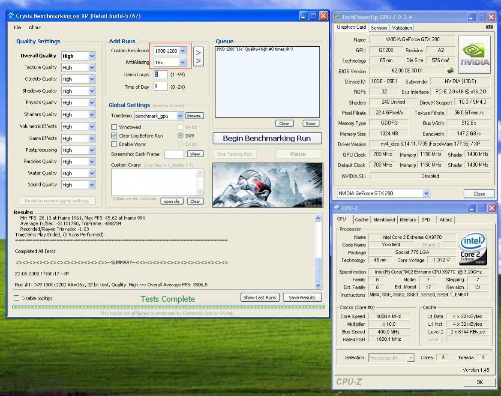
Task: Click OK in the CPU-Z window
Action: (480, 382)
